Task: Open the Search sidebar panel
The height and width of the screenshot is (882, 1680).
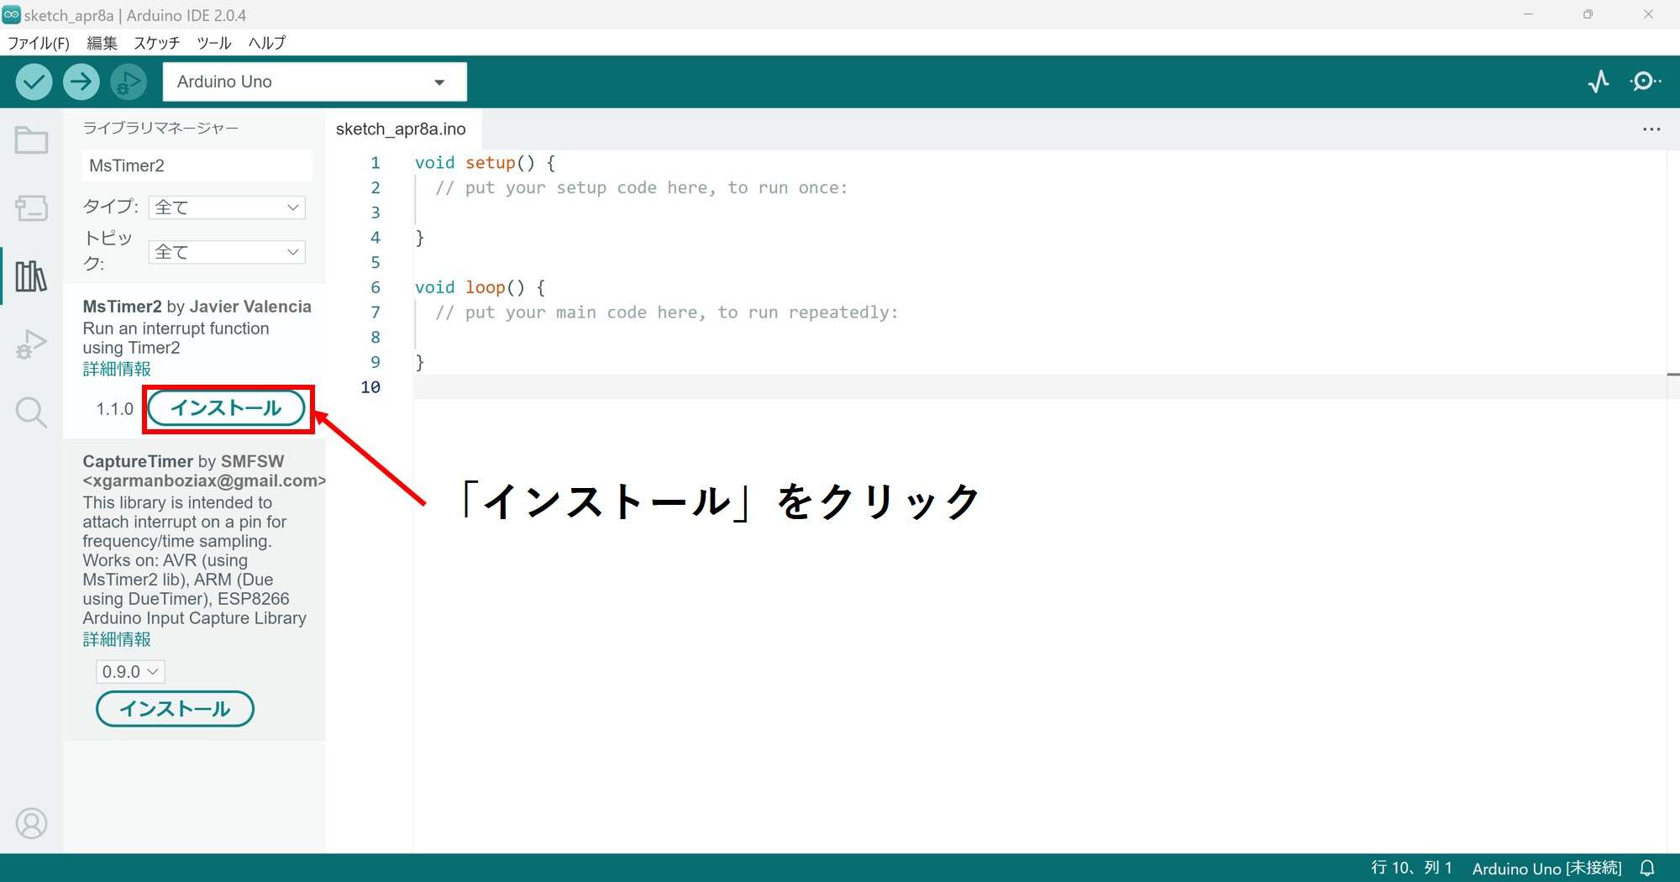Action: tap(31, 411)
